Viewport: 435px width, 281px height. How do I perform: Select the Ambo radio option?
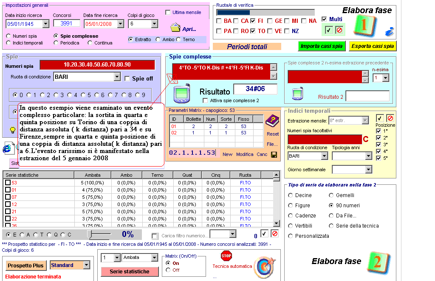pos(158,39)
